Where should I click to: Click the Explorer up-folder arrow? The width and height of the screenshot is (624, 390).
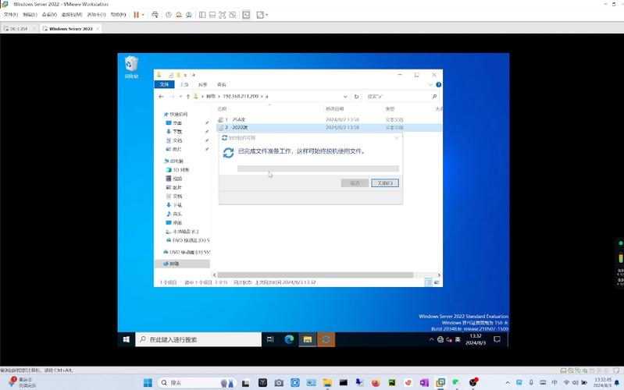(188, 97)
